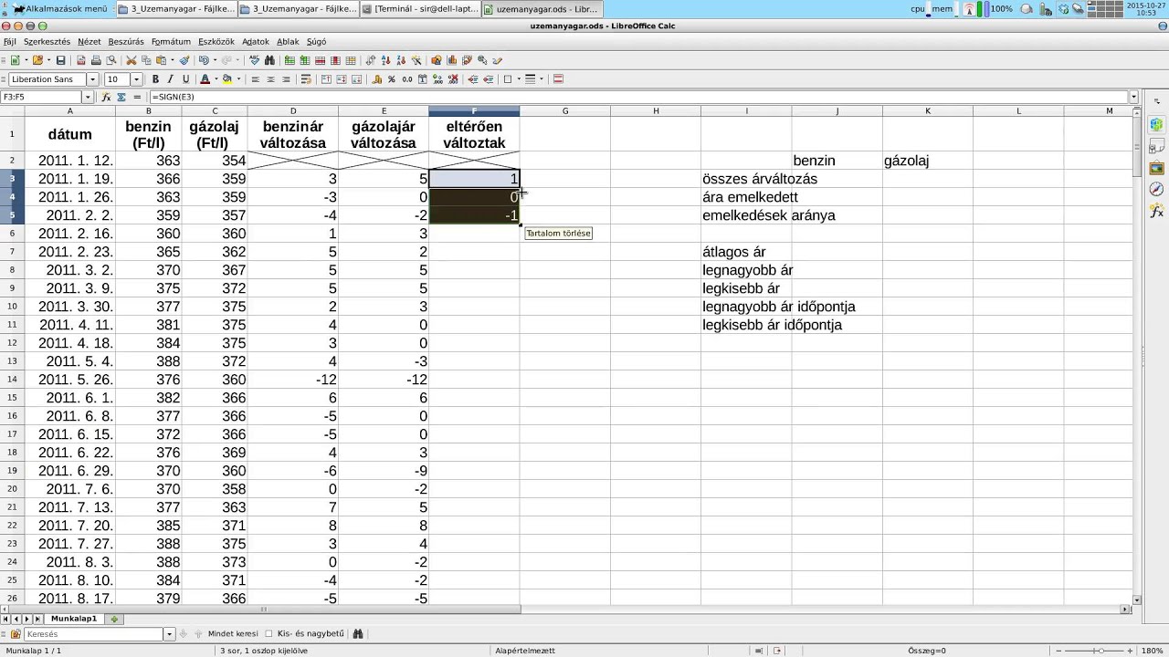Open the font name dropdown
1169x657 pixels.
(92, 79)
